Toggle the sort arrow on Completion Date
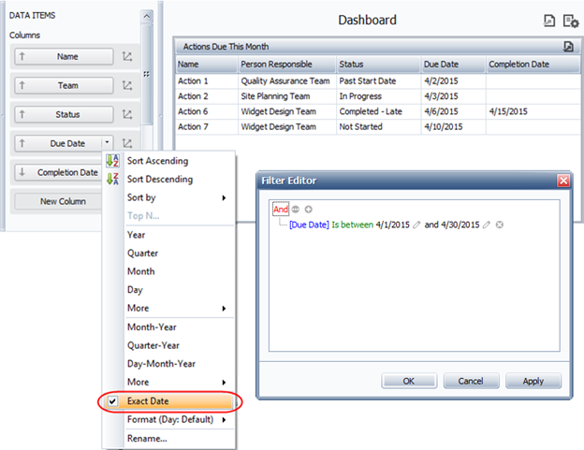This screenshot has height=450, width=584. click(22, 172)
